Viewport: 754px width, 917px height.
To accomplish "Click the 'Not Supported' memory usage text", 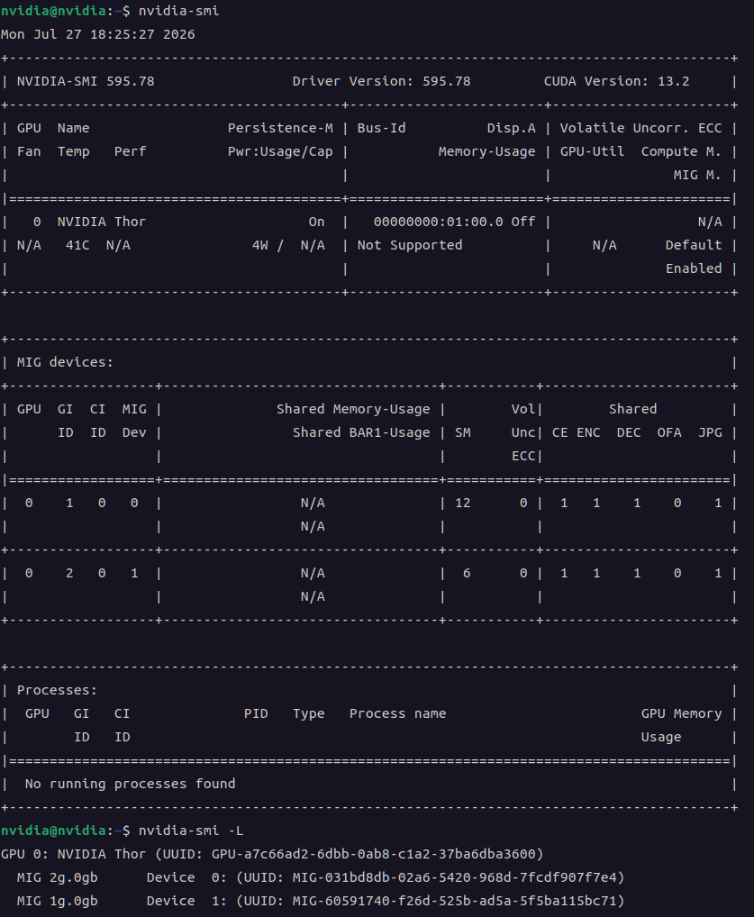I will coord(410,245).
